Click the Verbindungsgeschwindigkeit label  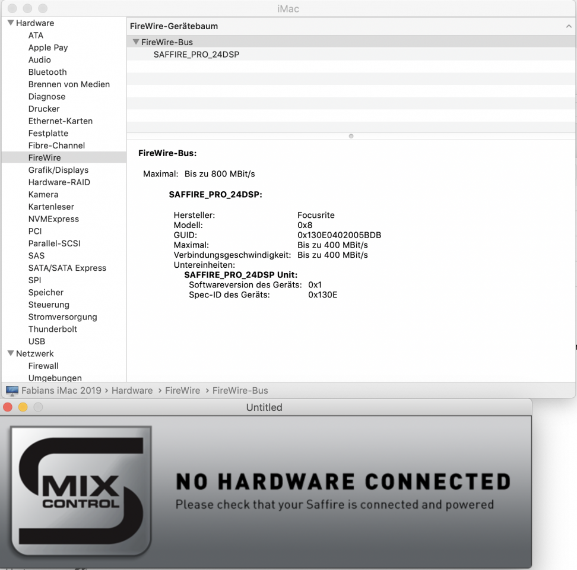(232, 255)
